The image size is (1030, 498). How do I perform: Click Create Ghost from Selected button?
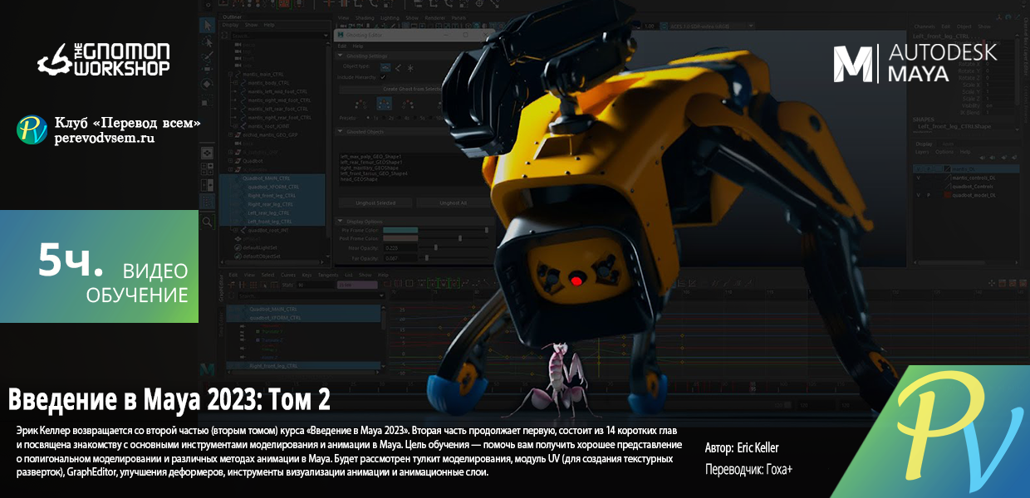point(413,89)
